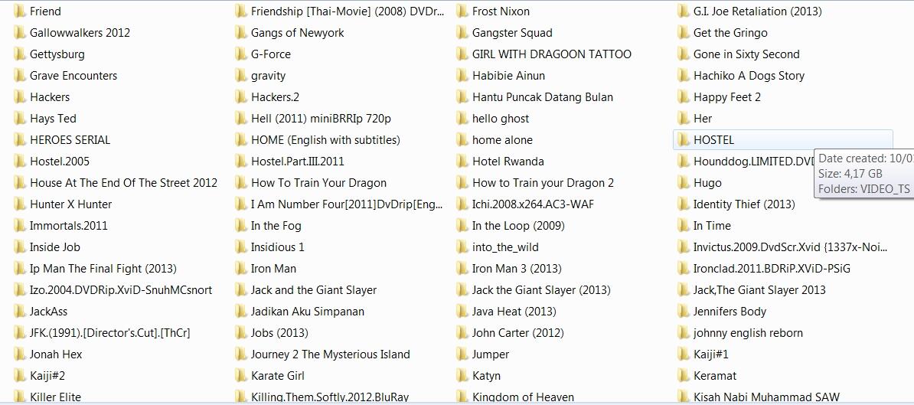Click the Hotel Rwanda folder icon
This screenshot has width=914, height=405.
click(462, 162)
